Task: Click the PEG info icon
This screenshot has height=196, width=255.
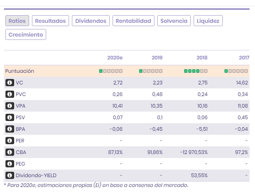Action: click(9, 164)
